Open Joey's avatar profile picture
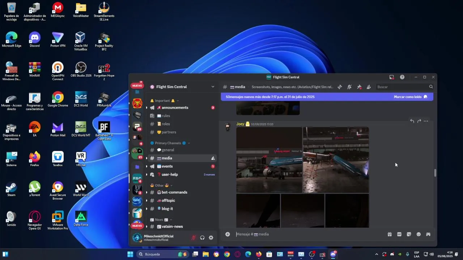The height and width of the screenshot is (260, 463). (x=228, y=127)
